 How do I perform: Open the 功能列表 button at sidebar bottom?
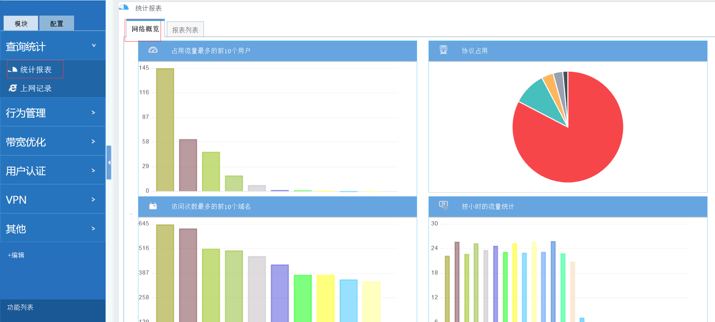(20, 307)
